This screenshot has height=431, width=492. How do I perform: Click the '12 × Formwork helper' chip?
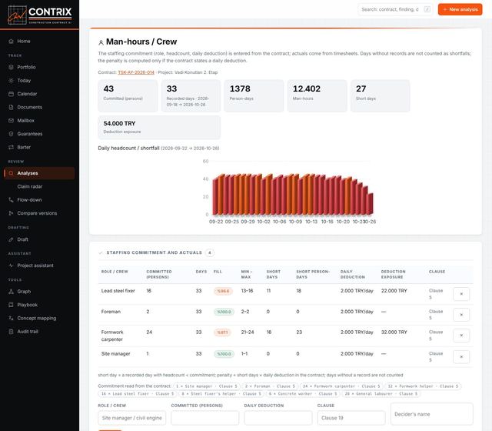pos(423,386)
